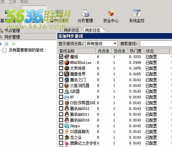Click the 搜索游戏 input field

156,44
